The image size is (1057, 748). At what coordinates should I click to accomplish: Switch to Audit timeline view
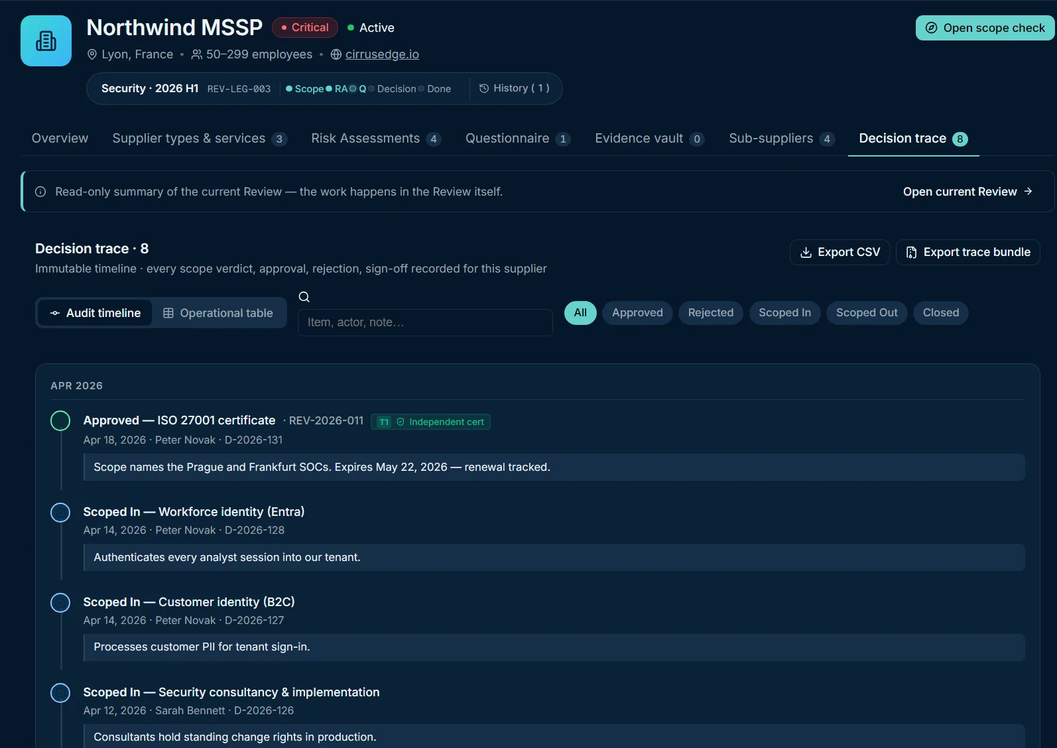[95, 313]
